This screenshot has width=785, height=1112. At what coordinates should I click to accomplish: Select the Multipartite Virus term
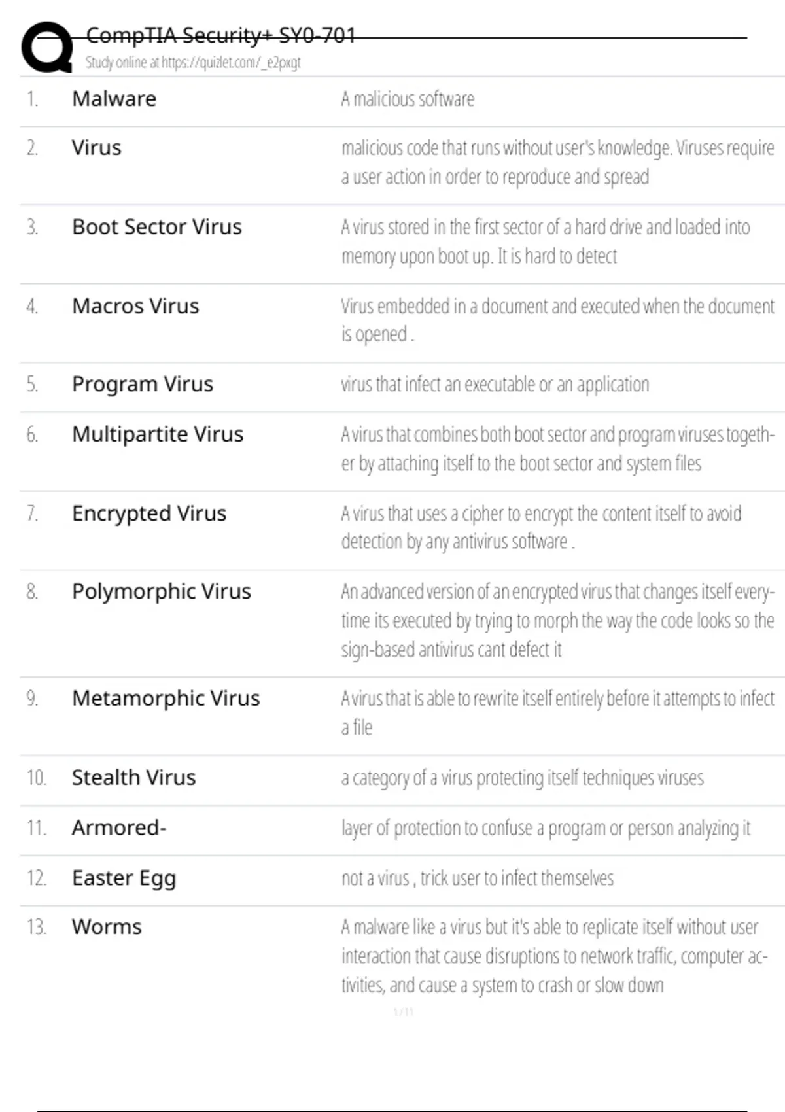tap(157, 434)
